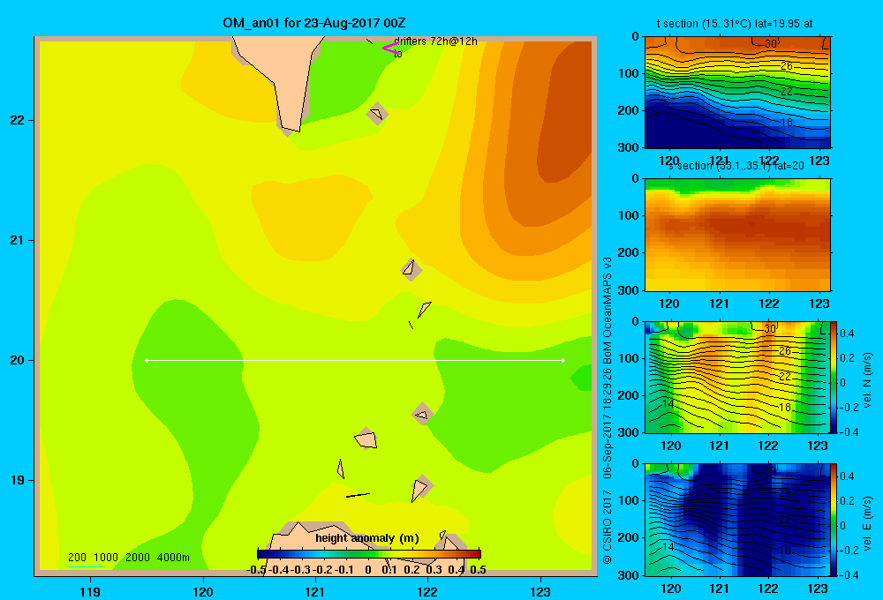The width and height of the screenshot is (883, 600).
Task: Click the west endpoint of white transect line
Action: (147, 360)
